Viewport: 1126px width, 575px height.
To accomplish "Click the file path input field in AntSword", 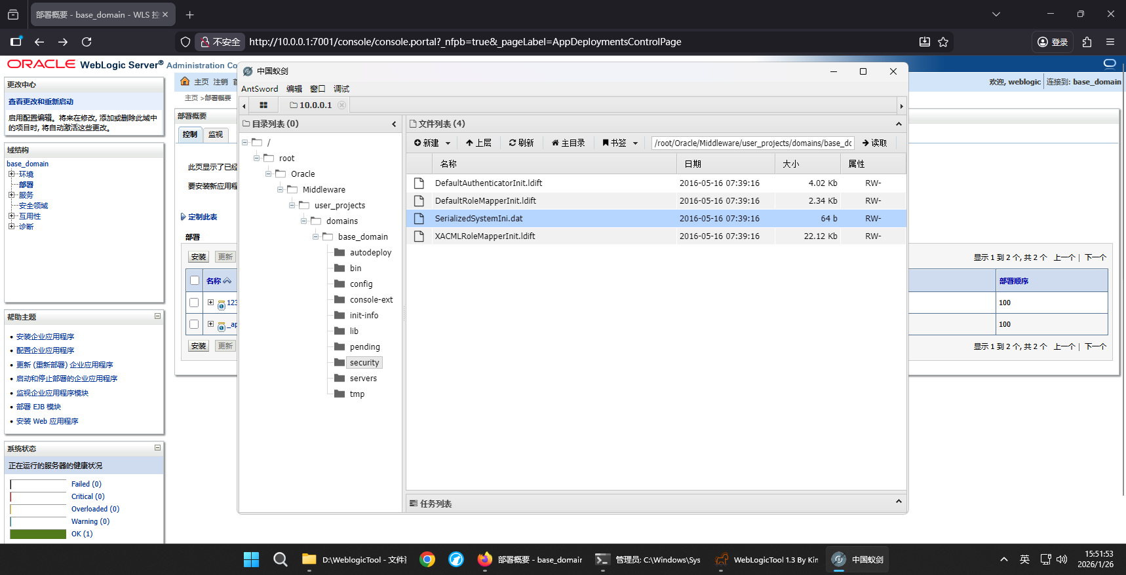I will 753,143.
